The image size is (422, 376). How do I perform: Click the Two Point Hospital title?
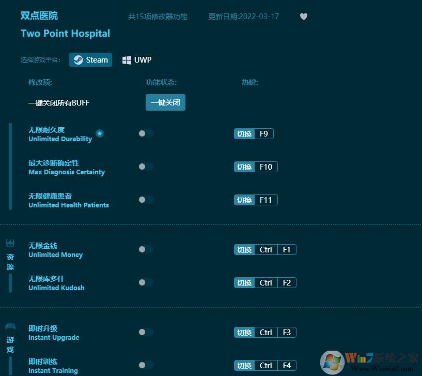(x=66, y=34)
